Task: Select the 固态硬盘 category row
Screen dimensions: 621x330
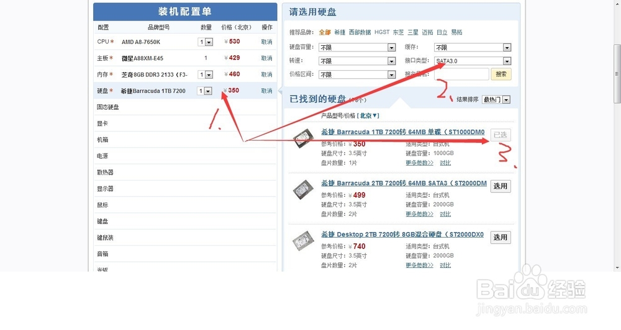Action: (x=185, y=107)
